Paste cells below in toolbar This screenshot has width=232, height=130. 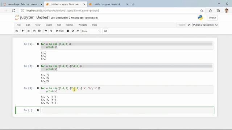[40, 31]
